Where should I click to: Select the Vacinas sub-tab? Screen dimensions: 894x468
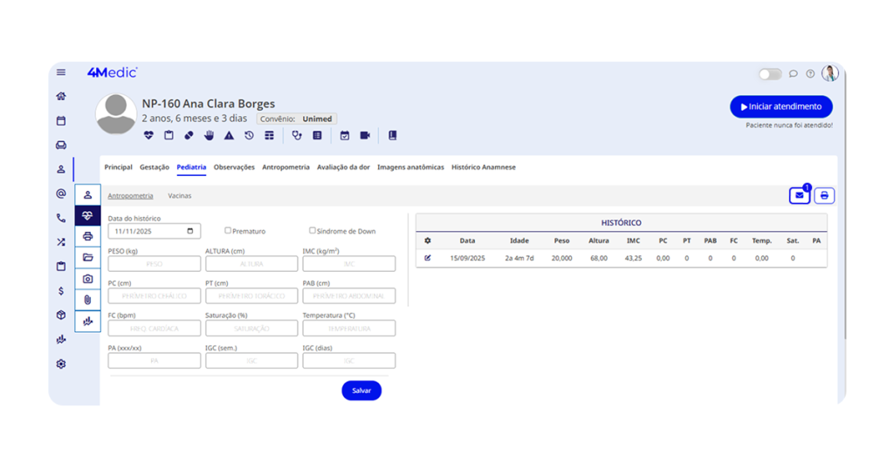click(180, 196)
